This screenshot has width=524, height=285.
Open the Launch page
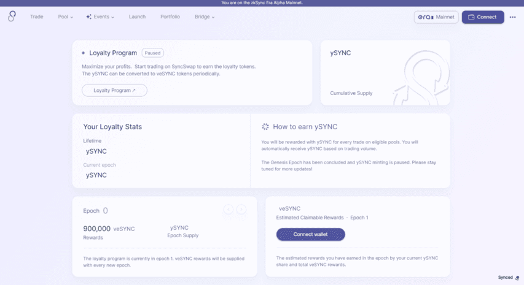point(137,17)
